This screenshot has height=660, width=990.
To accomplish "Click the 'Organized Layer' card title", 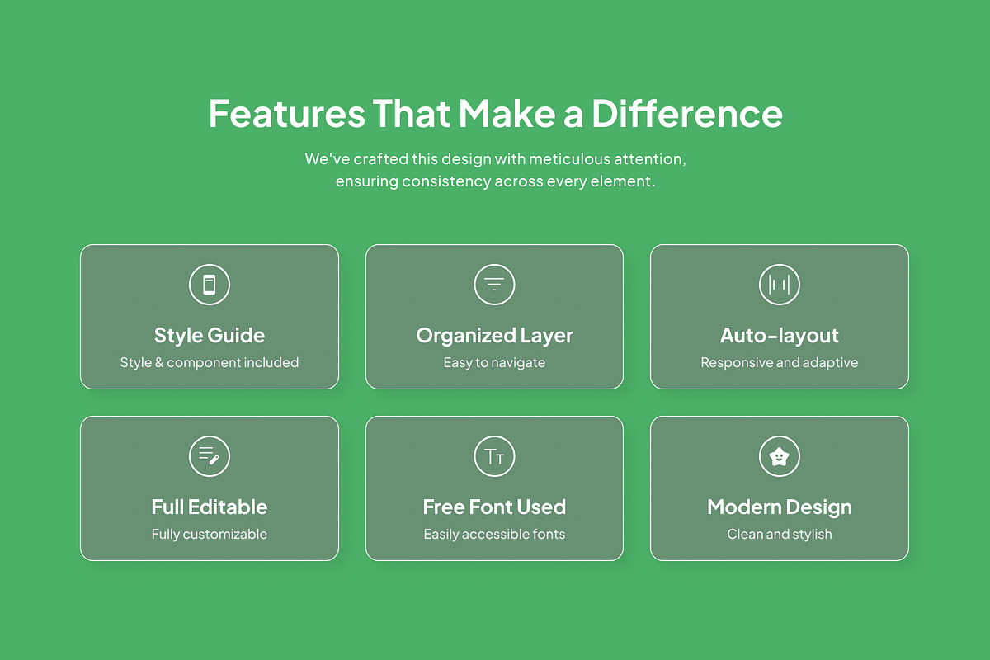I will point(494,336).
